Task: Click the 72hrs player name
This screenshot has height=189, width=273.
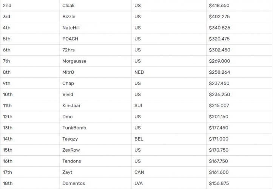Action: (x=68, y=50)
